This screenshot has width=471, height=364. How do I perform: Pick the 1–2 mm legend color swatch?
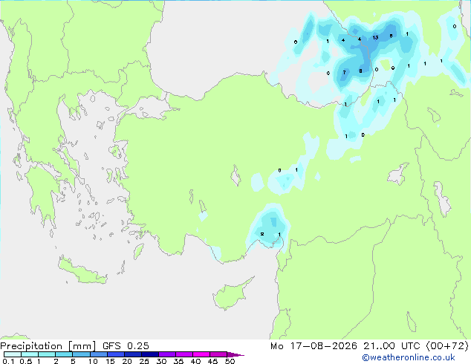47,354
